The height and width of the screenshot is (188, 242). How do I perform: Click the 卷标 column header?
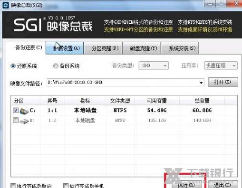[x=85, y=101]
